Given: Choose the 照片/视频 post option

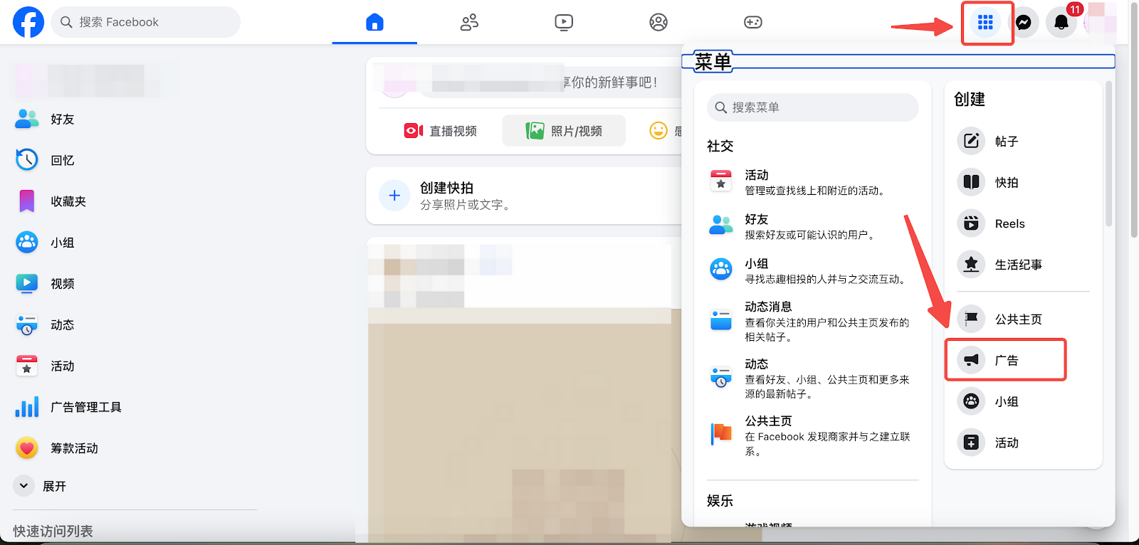Looking at the screenshot, I should [x=564, y=131].
